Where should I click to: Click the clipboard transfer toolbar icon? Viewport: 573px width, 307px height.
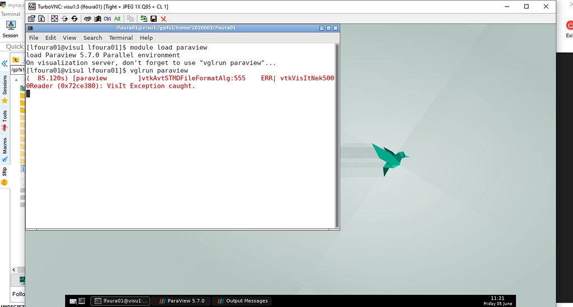coord(130,18)
